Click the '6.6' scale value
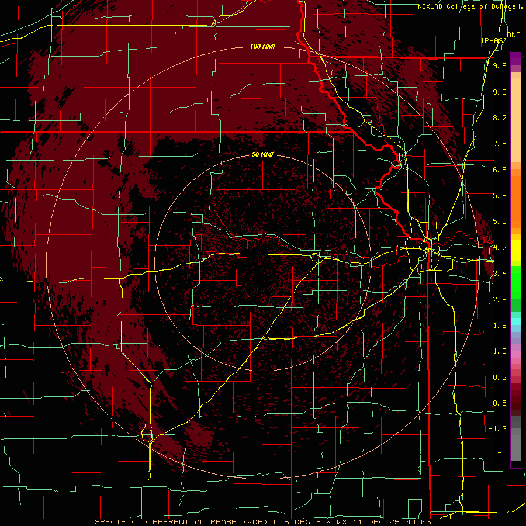526x526 pixels. tap(500, 169)
